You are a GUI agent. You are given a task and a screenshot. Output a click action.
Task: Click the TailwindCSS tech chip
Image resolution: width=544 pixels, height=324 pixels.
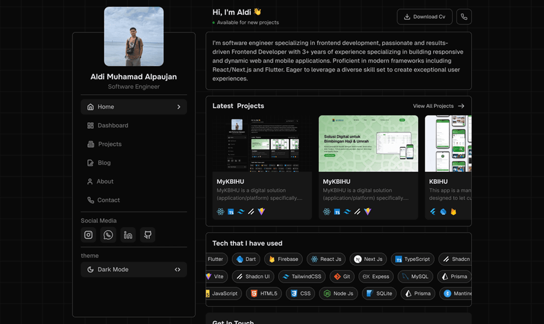(302, 276)
